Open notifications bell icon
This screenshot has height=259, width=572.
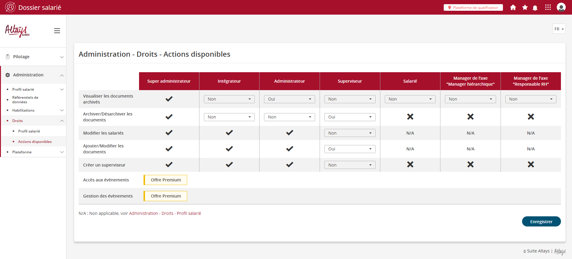tap(535, 8)
